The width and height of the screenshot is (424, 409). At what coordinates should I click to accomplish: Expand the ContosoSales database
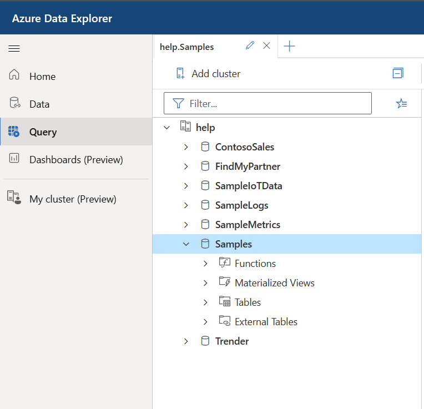point(186,147)
